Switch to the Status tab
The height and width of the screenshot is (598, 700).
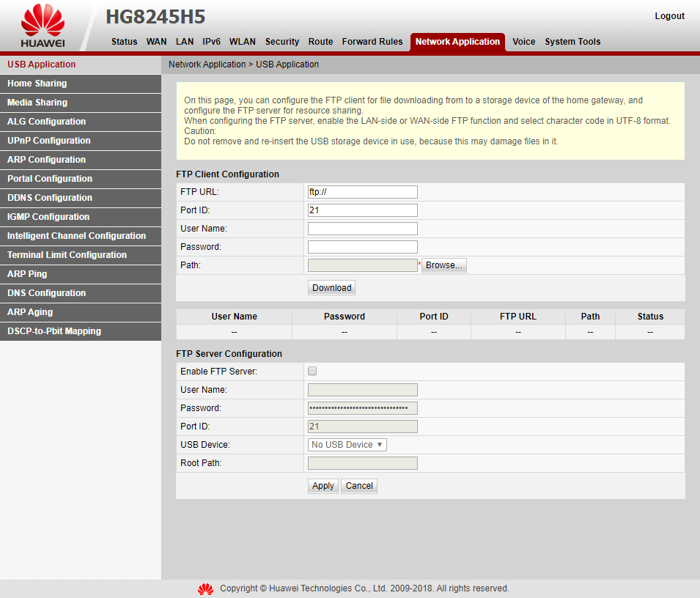(x=124, y=42)
